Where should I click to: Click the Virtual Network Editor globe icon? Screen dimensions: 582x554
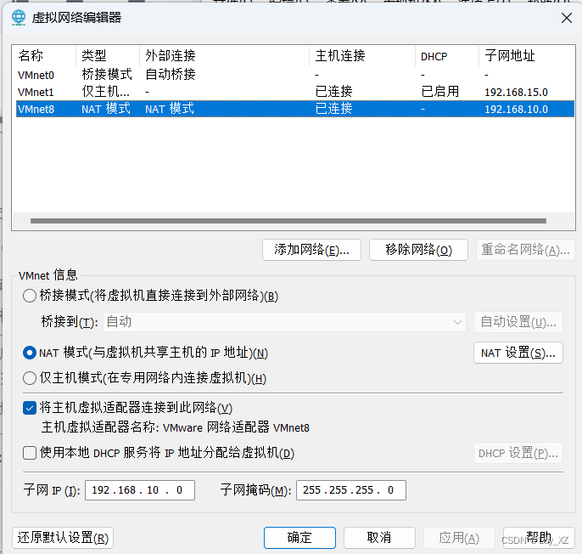pyautogui.click(x=18, y=18)
